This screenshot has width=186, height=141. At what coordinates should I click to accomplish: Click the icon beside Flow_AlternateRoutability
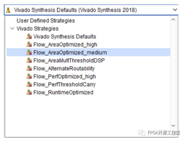click(x=29, y=68)
